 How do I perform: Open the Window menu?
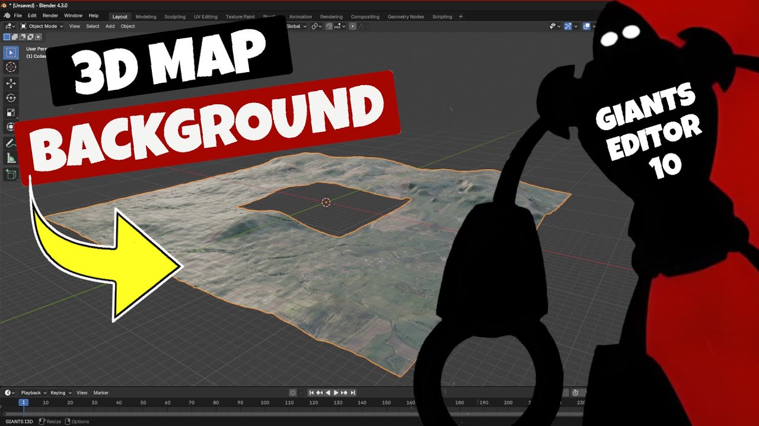click(x=73, y=15)
